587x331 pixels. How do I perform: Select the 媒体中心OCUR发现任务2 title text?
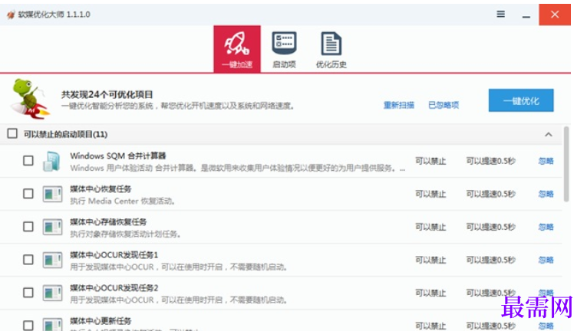click(114, 287)
